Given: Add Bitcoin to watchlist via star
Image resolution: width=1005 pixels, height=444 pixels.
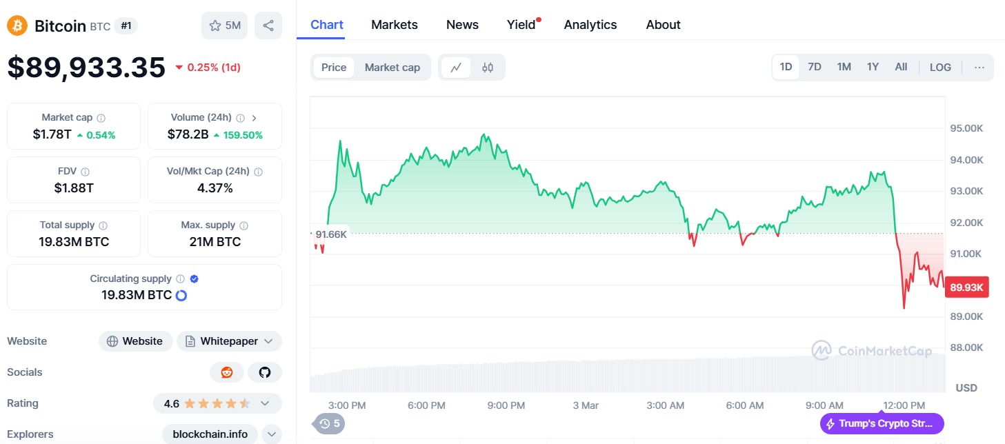Looking at the screenshot, I should [x=224, y=26].
